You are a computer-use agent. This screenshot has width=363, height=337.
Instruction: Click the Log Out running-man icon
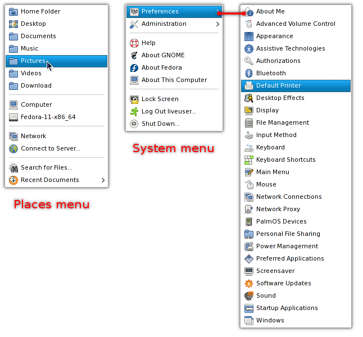pyautogui.click(x=134, y=112)
